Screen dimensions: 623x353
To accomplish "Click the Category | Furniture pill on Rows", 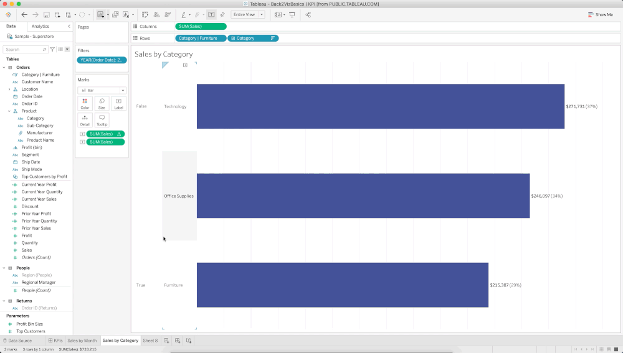I will point(201,39).
